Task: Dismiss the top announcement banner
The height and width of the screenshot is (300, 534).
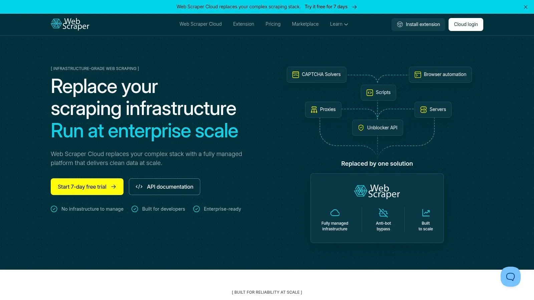Action: coord(526,7)
